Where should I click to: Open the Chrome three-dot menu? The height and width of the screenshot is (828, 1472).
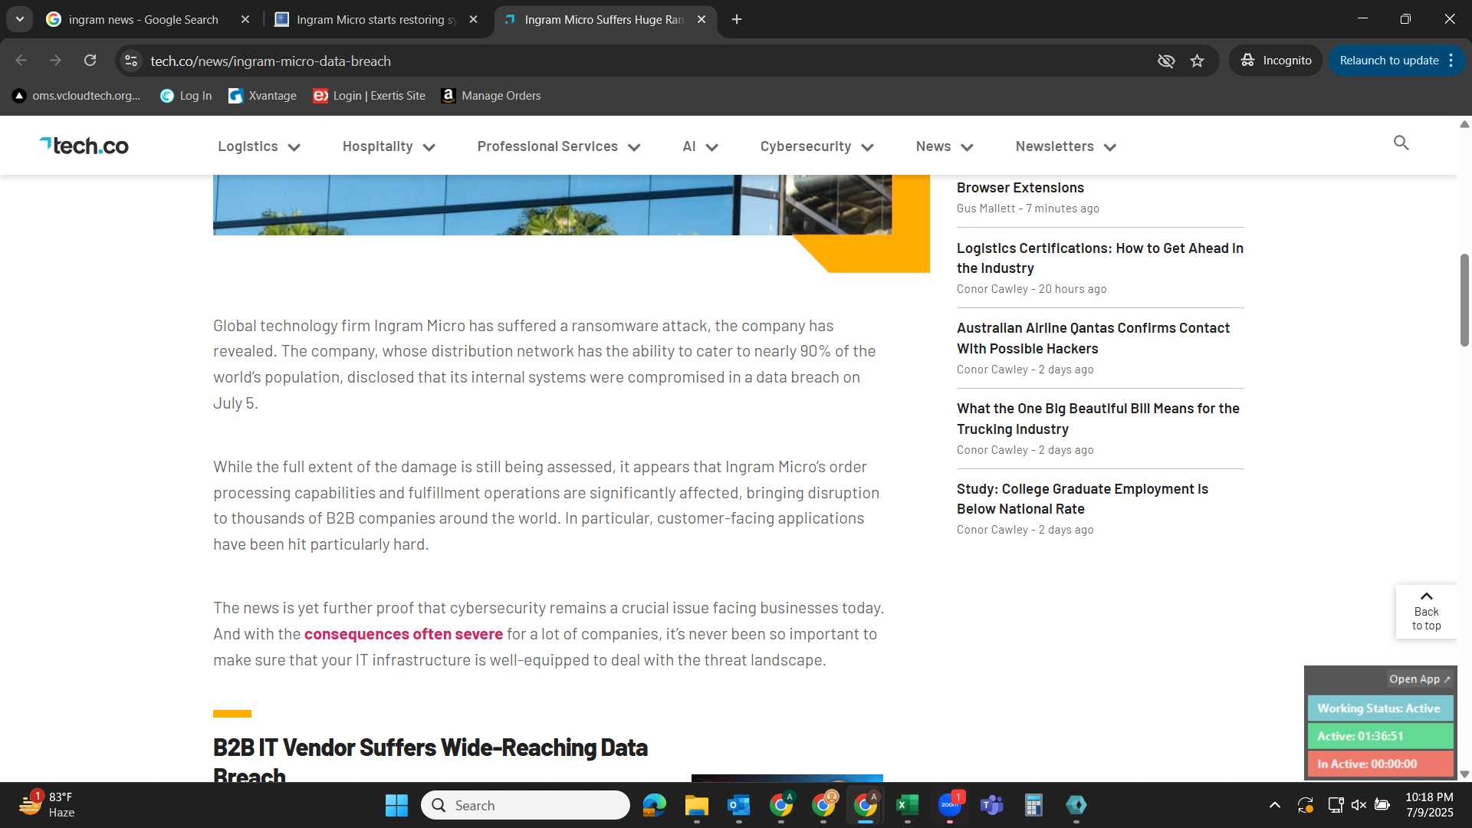point(1451,61)
